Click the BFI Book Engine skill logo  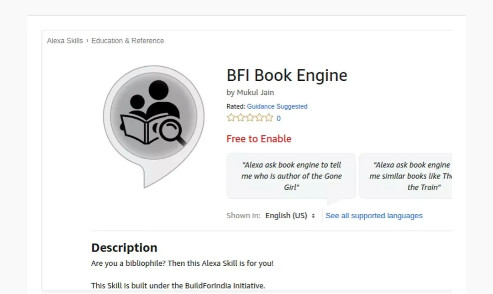(x=154, y=127)
